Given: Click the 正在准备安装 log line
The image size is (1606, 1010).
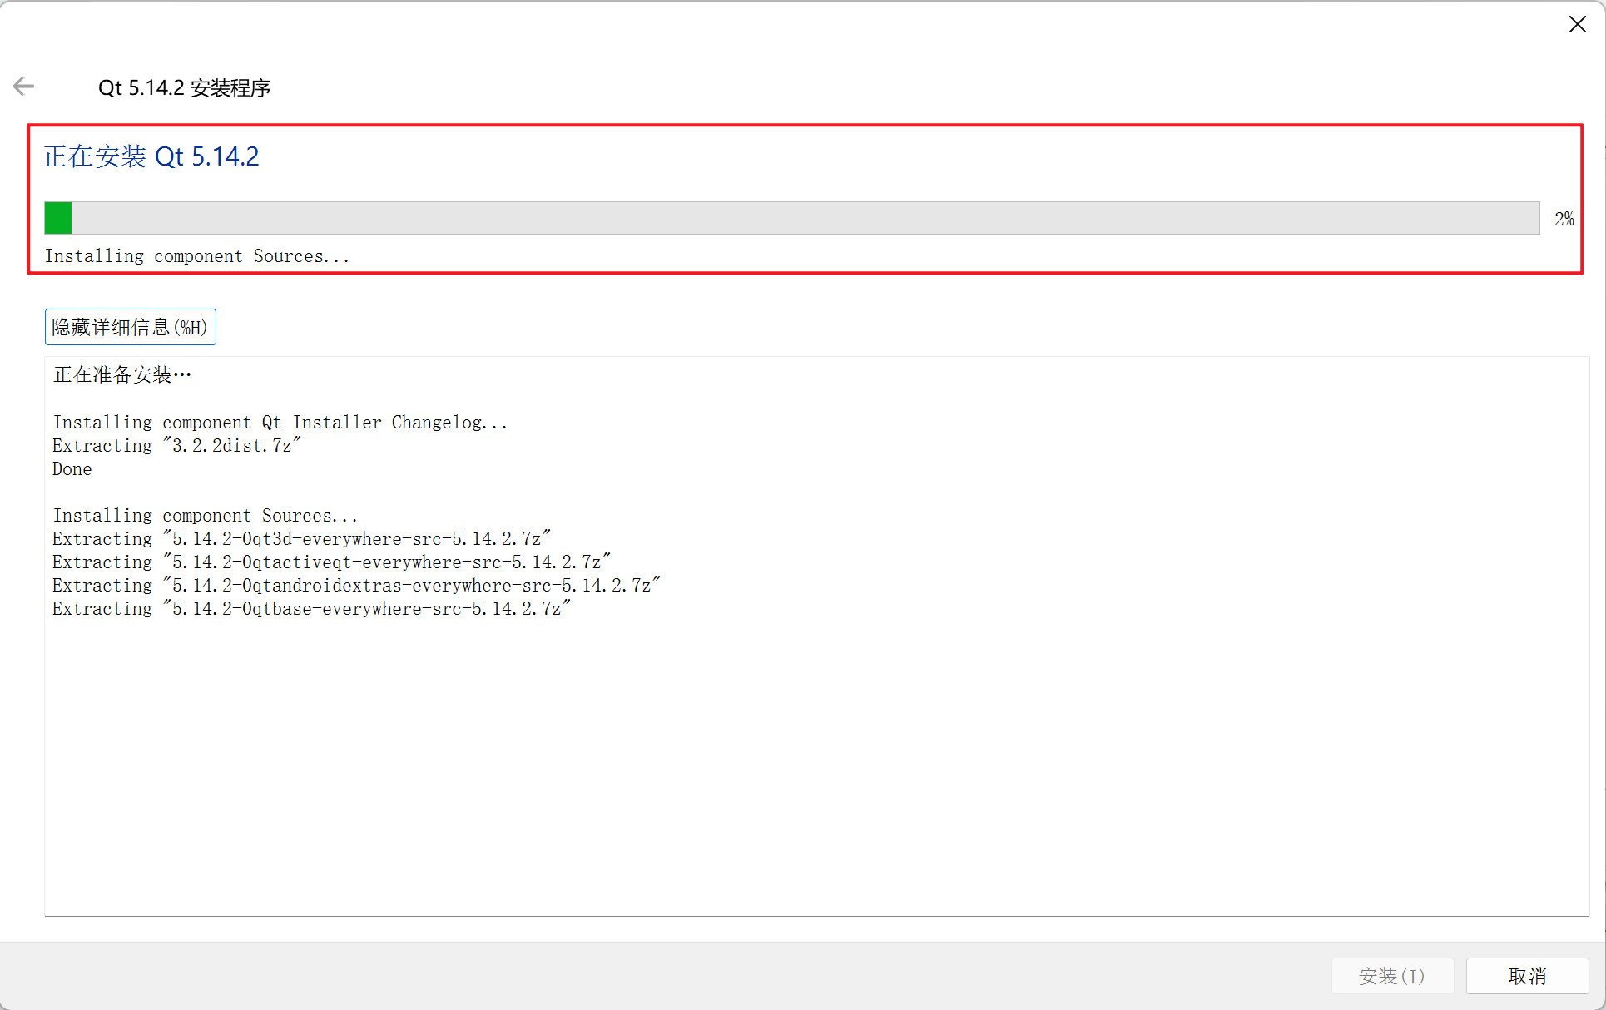Looking at the screenshot, I should [122, 374].
